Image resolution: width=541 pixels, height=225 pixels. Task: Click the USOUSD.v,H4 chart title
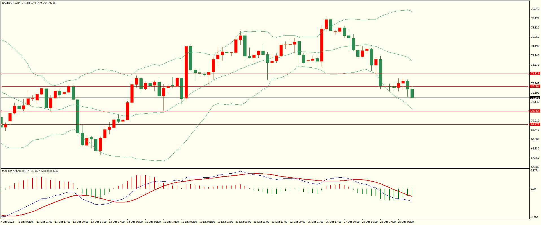(11, 3)
